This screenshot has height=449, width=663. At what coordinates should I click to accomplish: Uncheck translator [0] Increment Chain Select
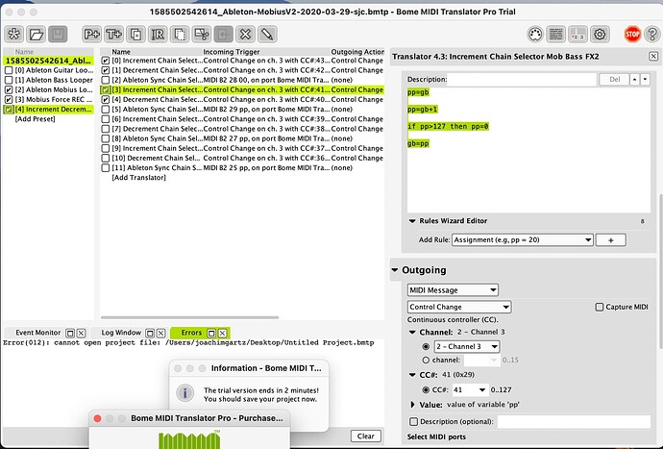[x=106, y=61]
